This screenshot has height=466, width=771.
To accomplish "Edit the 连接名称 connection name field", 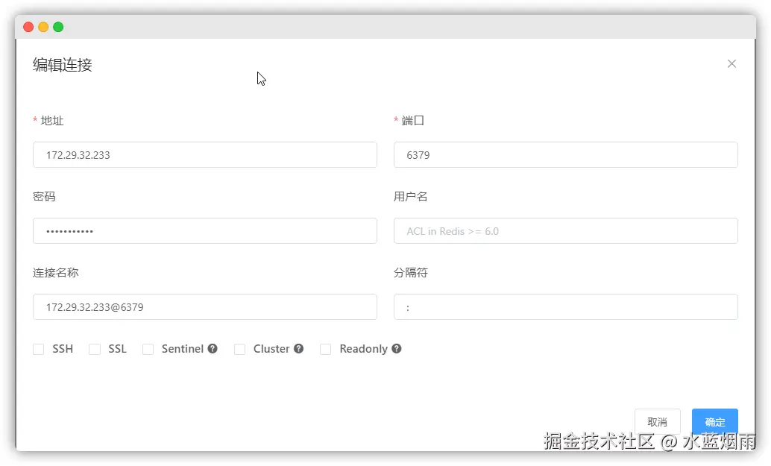I will pos(204,307).
